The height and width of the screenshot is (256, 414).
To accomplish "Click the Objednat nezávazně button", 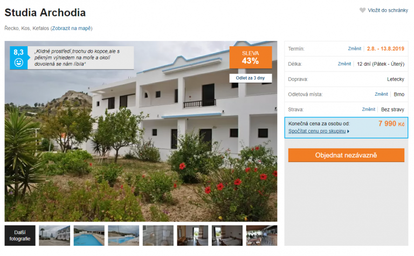I will pyautogui.click(x=346, y=155).
